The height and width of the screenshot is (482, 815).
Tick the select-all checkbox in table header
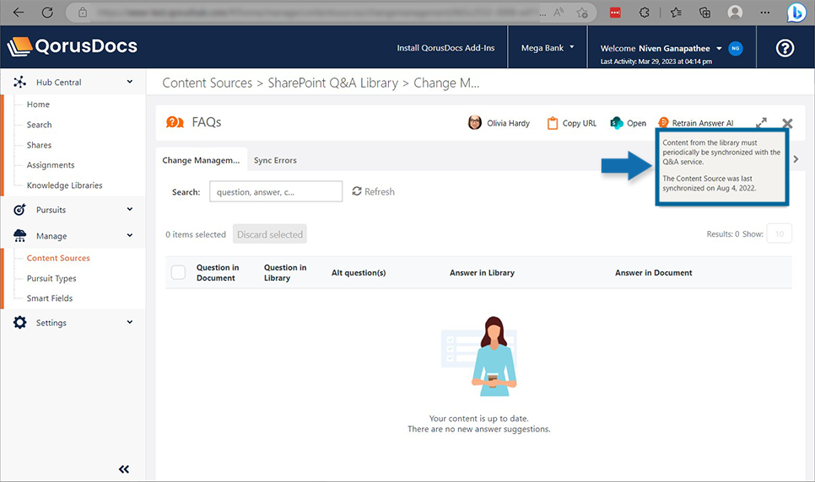pyautogui.click(x=178, y=272)
